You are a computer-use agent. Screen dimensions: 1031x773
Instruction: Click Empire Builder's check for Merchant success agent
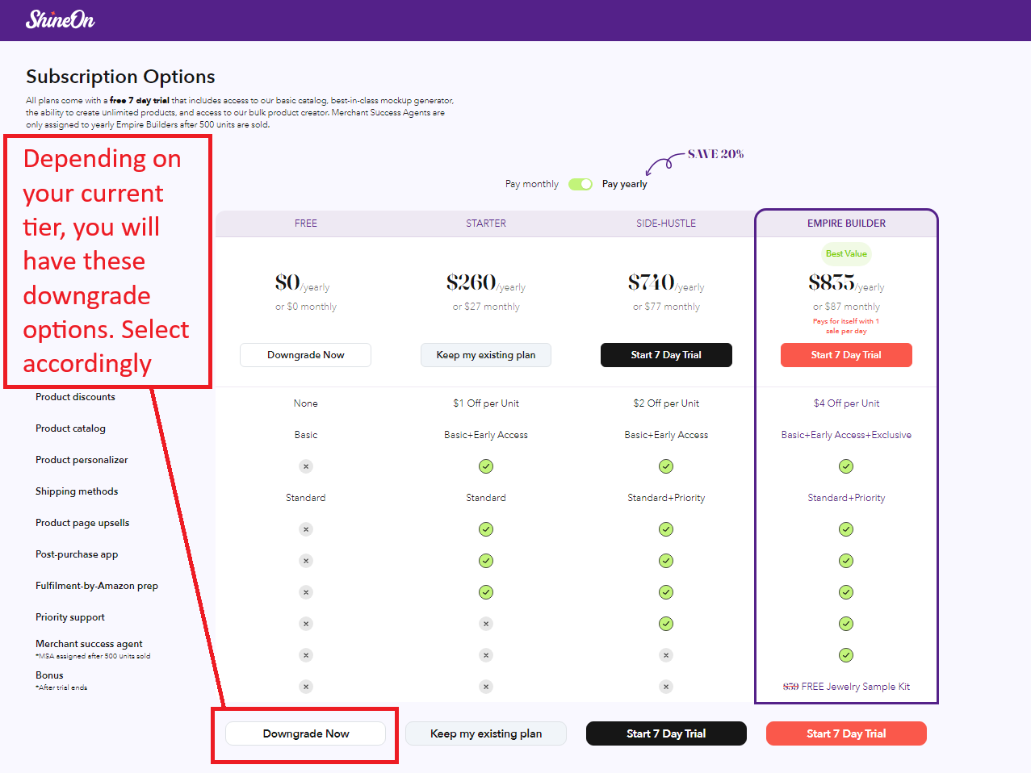pos(846,655)
